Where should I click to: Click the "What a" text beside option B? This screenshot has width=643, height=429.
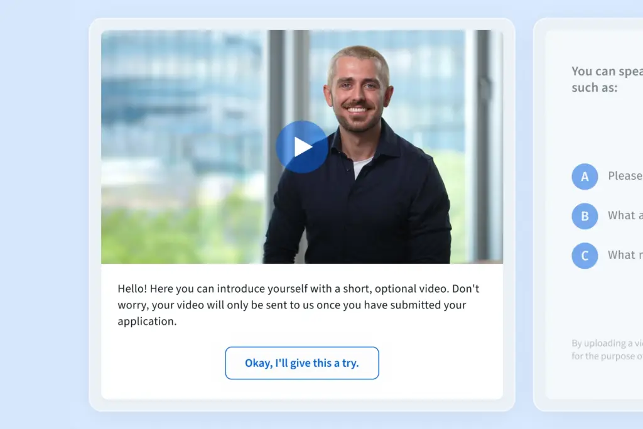coord(625,215)
